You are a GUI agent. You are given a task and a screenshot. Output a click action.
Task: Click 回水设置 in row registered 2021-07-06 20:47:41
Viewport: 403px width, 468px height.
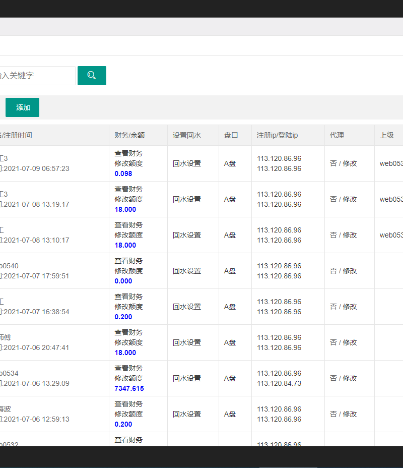tap(187, 342)
